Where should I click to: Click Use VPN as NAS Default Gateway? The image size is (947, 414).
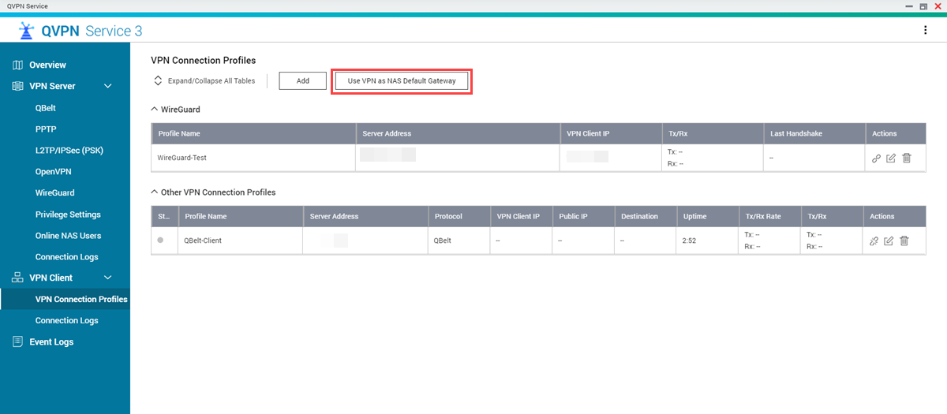(x=402, y=81)
